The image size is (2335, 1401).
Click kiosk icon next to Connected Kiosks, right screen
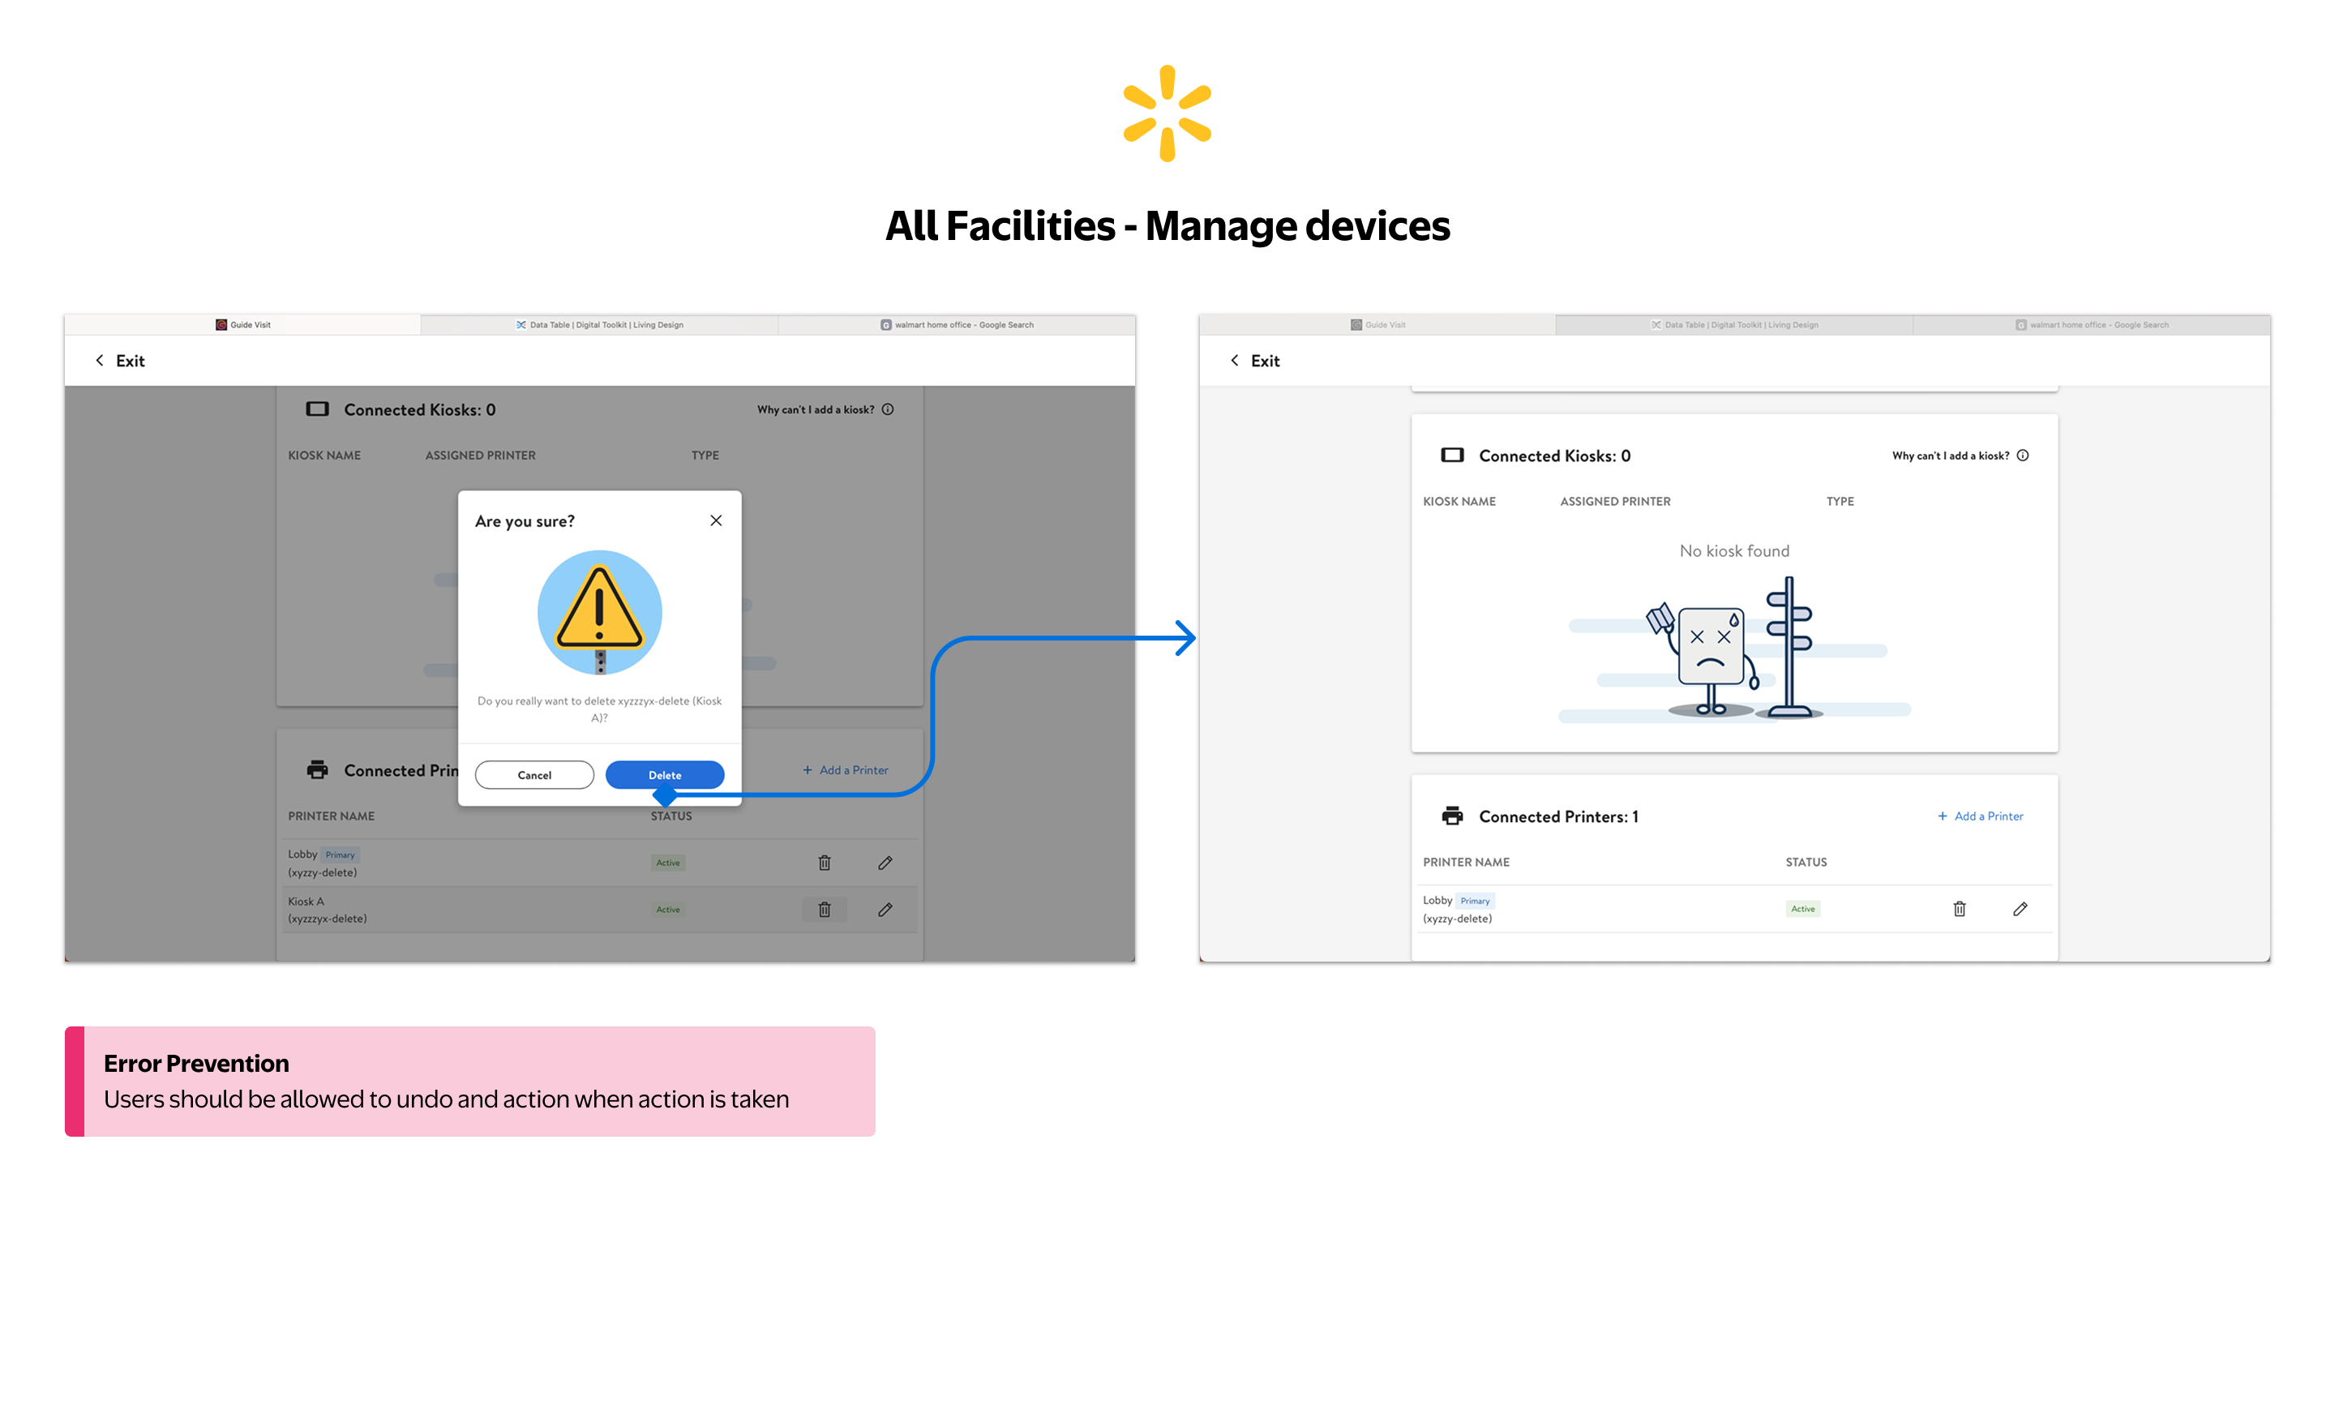tap(1453, 456)
